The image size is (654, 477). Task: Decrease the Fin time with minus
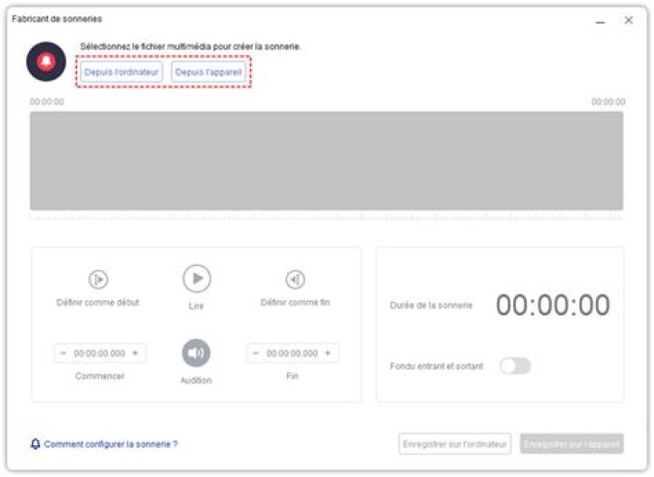tap(256, 353)
